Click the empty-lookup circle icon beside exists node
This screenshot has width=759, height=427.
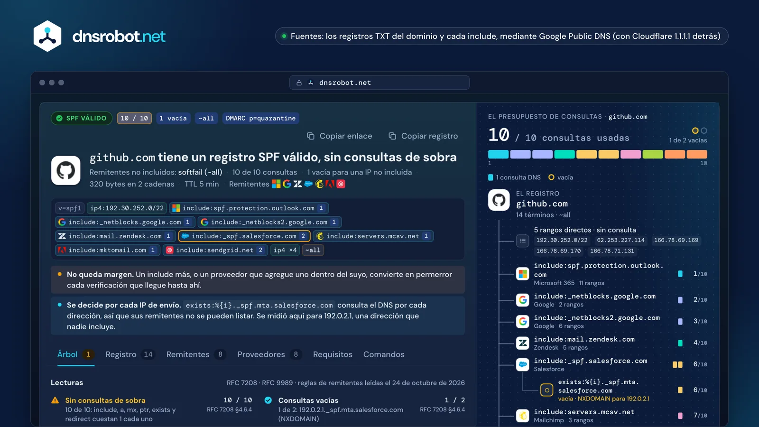coord(547,390)
